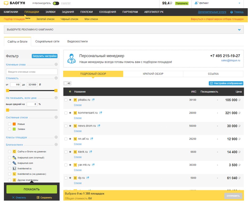Open the ПЛАТЕЖИ menu item
This screenshot has height=203, width=248.
point(86,12)
